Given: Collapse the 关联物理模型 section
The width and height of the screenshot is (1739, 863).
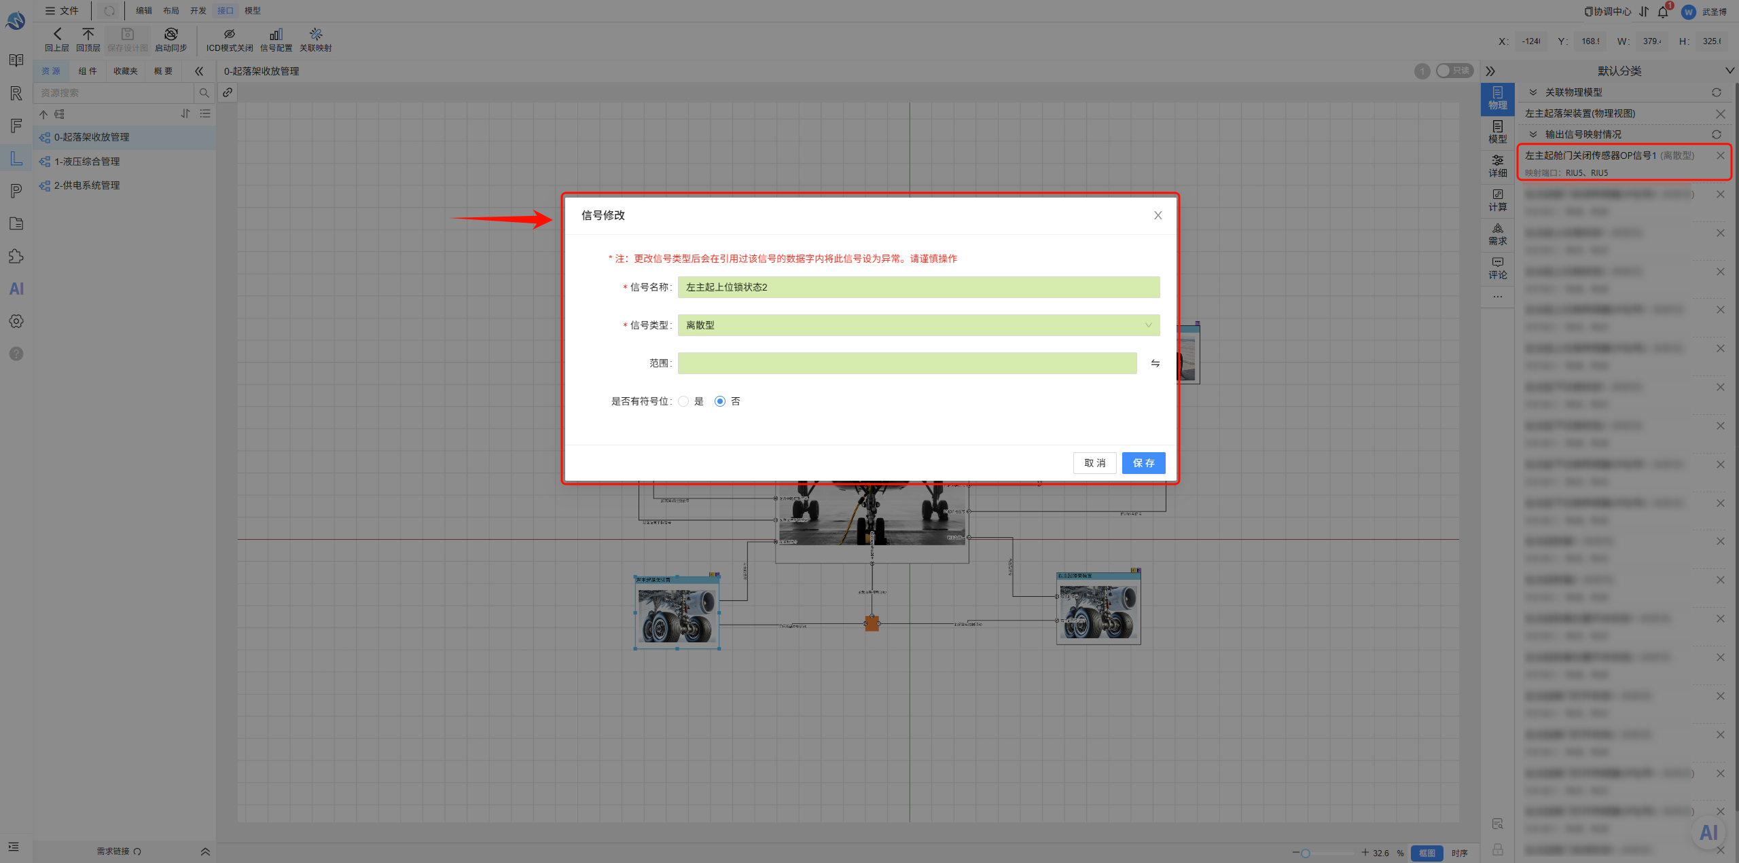Looking at the screenshot, I should point(1533,92).
